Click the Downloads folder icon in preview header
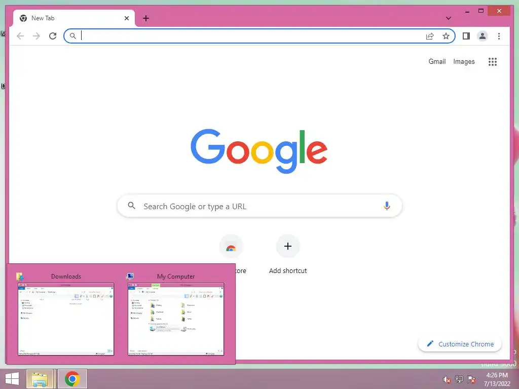The height and width of the screenshot is (389, 519). click(20, 277)
